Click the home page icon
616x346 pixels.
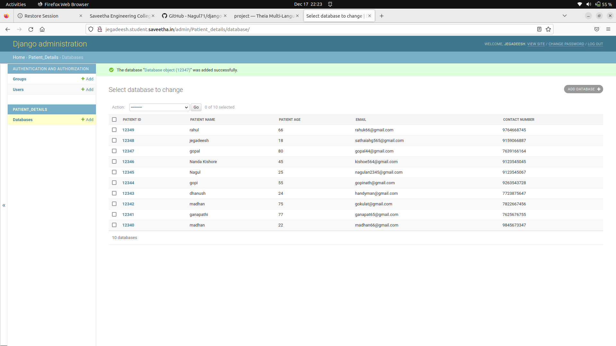(x=42, y=29)
